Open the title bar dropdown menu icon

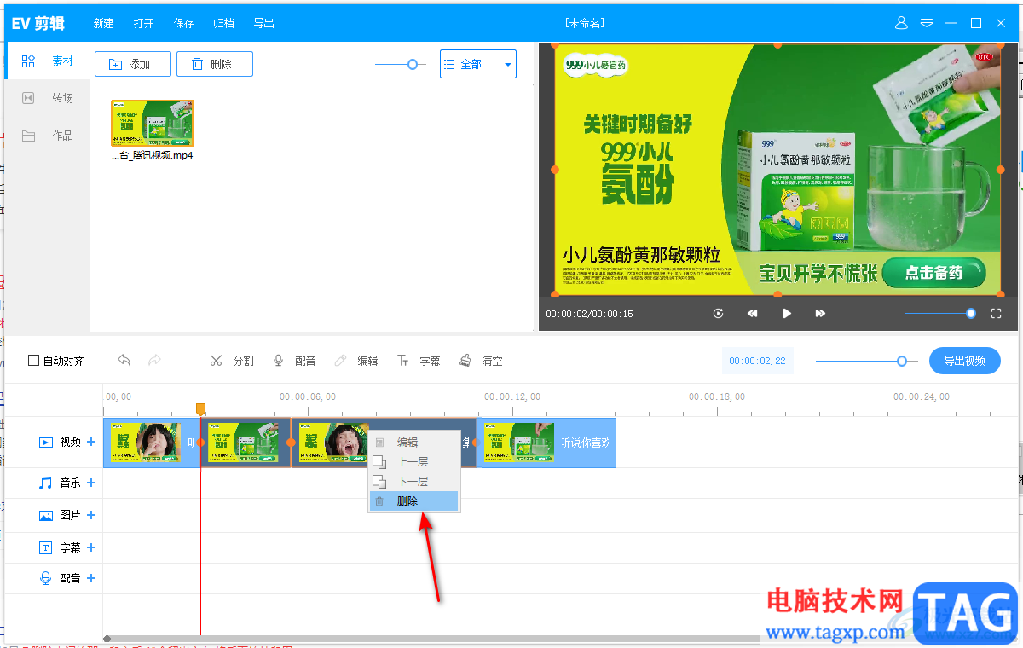(x=928, y=23)
